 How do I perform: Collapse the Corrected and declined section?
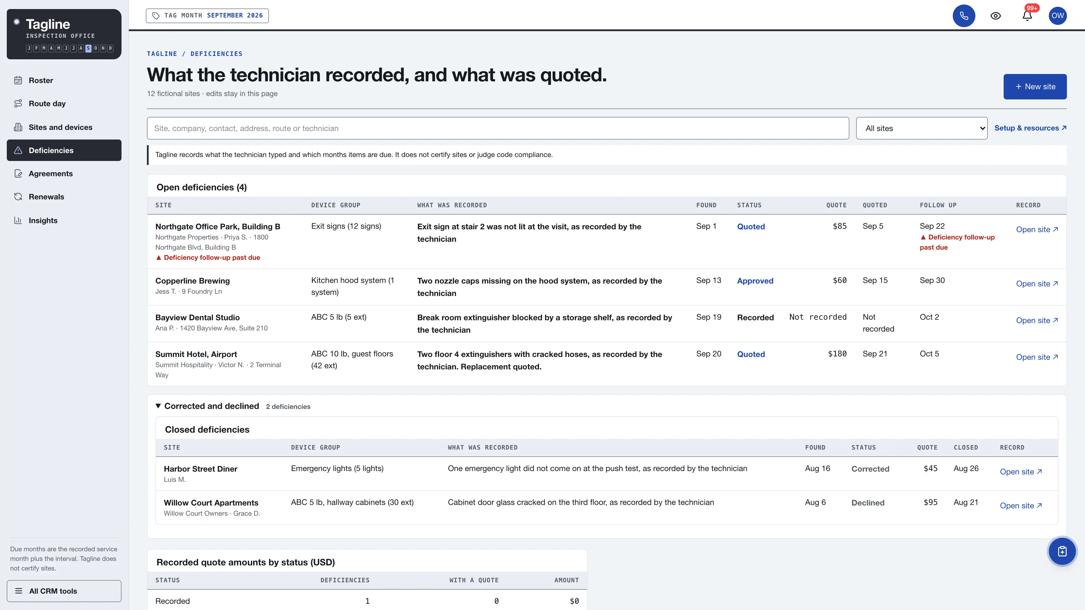coord(158,406)
